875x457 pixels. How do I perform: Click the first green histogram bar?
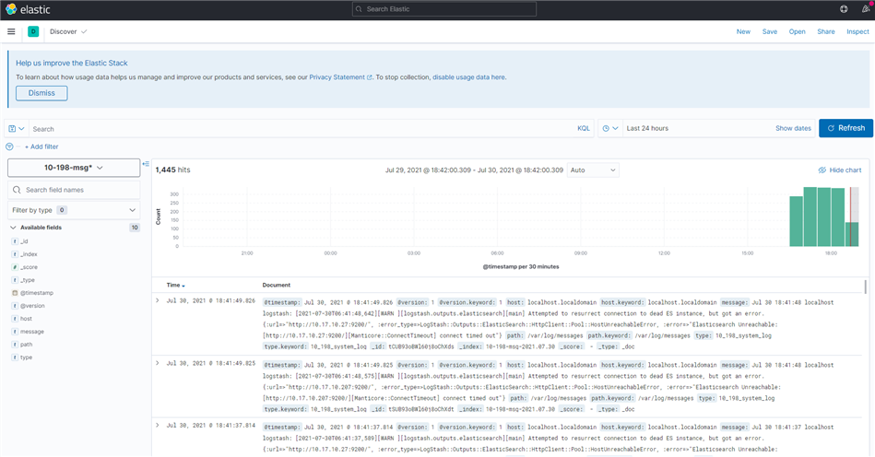(x=796, y=221)
